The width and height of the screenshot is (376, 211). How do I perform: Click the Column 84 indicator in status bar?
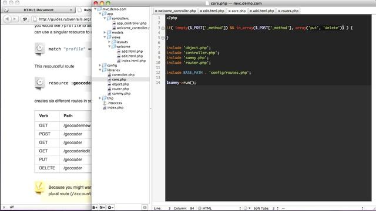click(x=184, y=209)
